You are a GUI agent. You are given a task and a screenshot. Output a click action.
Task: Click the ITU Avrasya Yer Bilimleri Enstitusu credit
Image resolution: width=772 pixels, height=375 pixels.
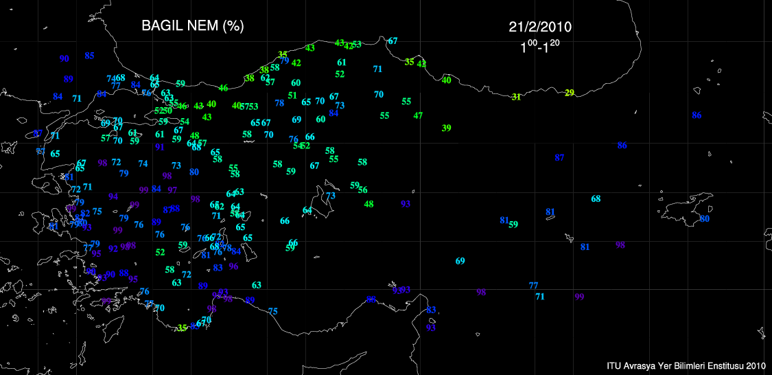[686, 365]
